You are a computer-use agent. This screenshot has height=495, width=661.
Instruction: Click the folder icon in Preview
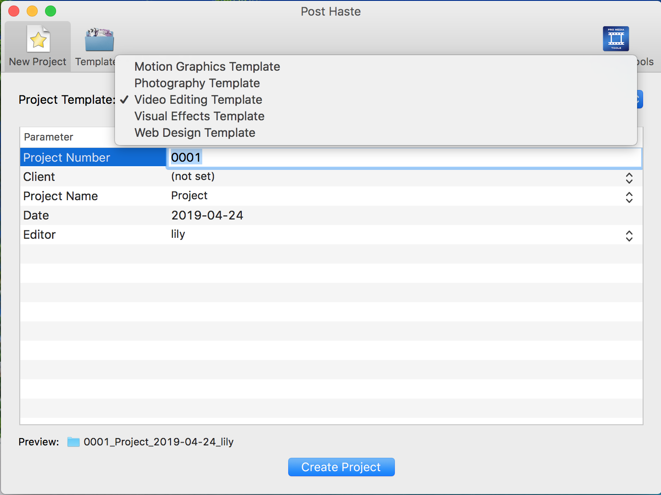click(x=74, y=442)
